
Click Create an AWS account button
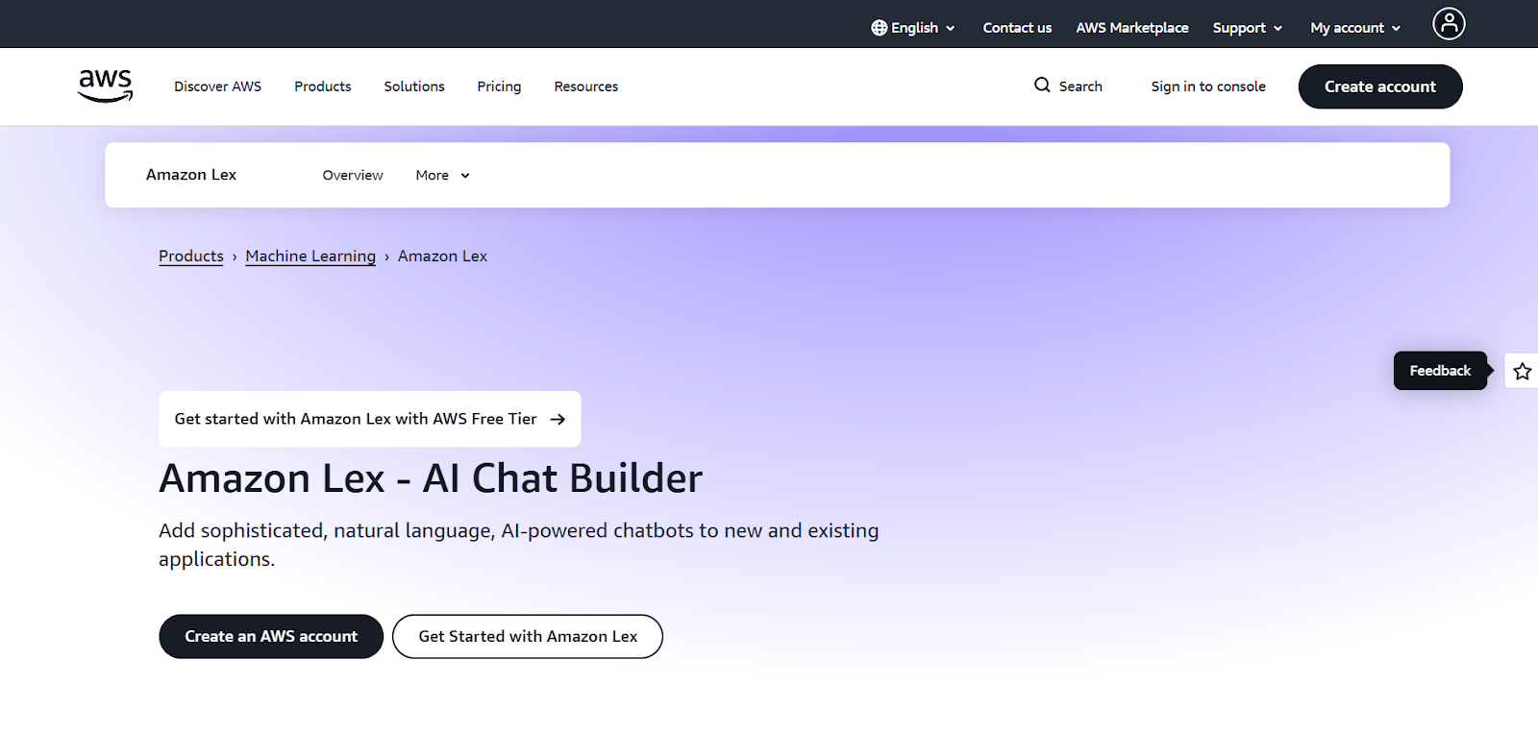coord(271,636)
